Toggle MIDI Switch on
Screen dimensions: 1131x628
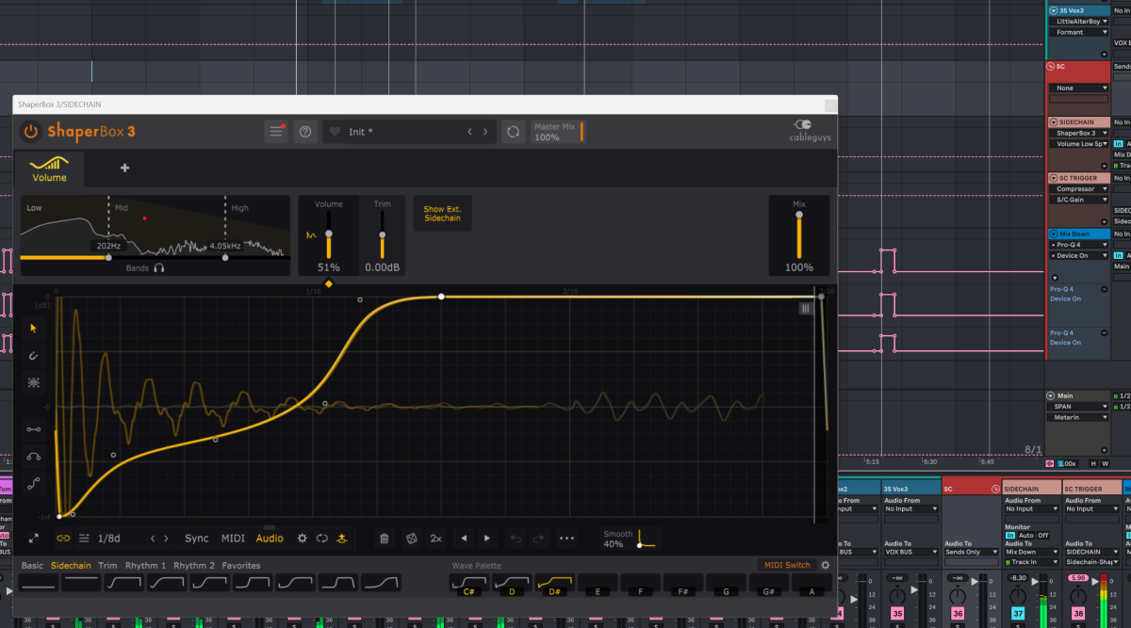pos(786,565)
